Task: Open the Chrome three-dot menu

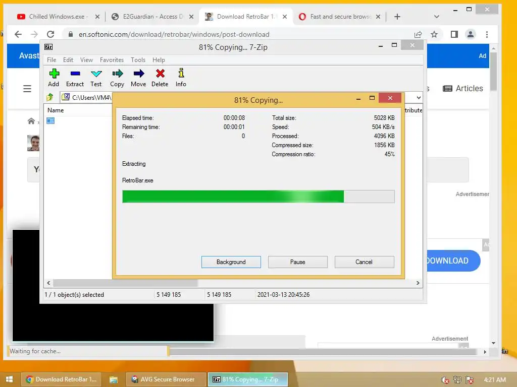Action: tap(487, 34)
